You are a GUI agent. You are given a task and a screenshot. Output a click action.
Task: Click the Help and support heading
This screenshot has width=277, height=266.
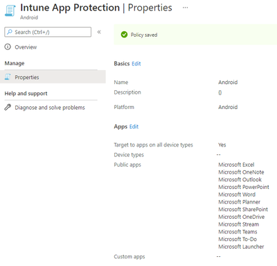click(x=26, y=94)
